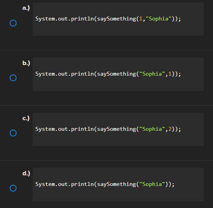Click the "c.)" option label
The height and width of the screenshot is (208, 213).
coord(26,118)
